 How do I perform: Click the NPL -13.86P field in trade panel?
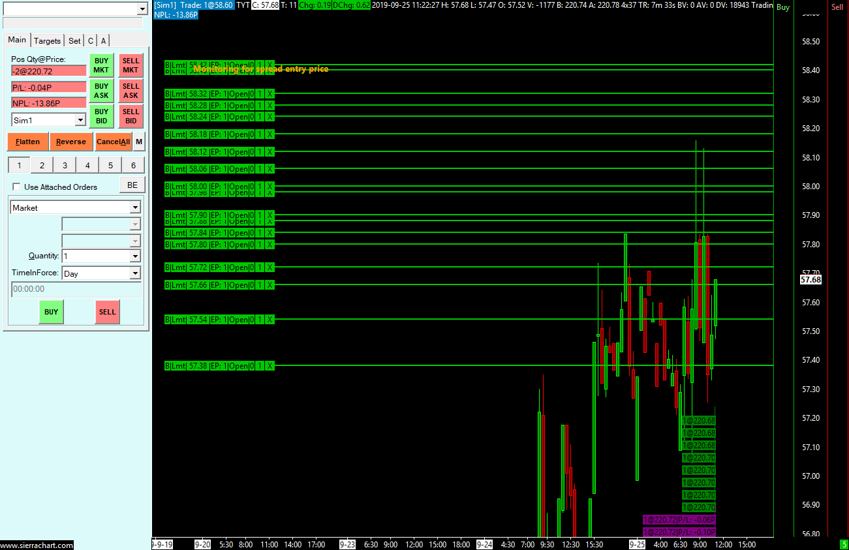(x=49, y=103)
